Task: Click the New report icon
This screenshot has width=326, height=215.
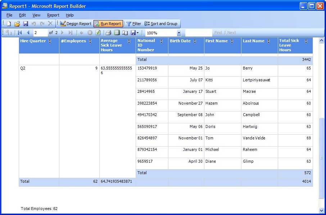Action: pos(9,24)
